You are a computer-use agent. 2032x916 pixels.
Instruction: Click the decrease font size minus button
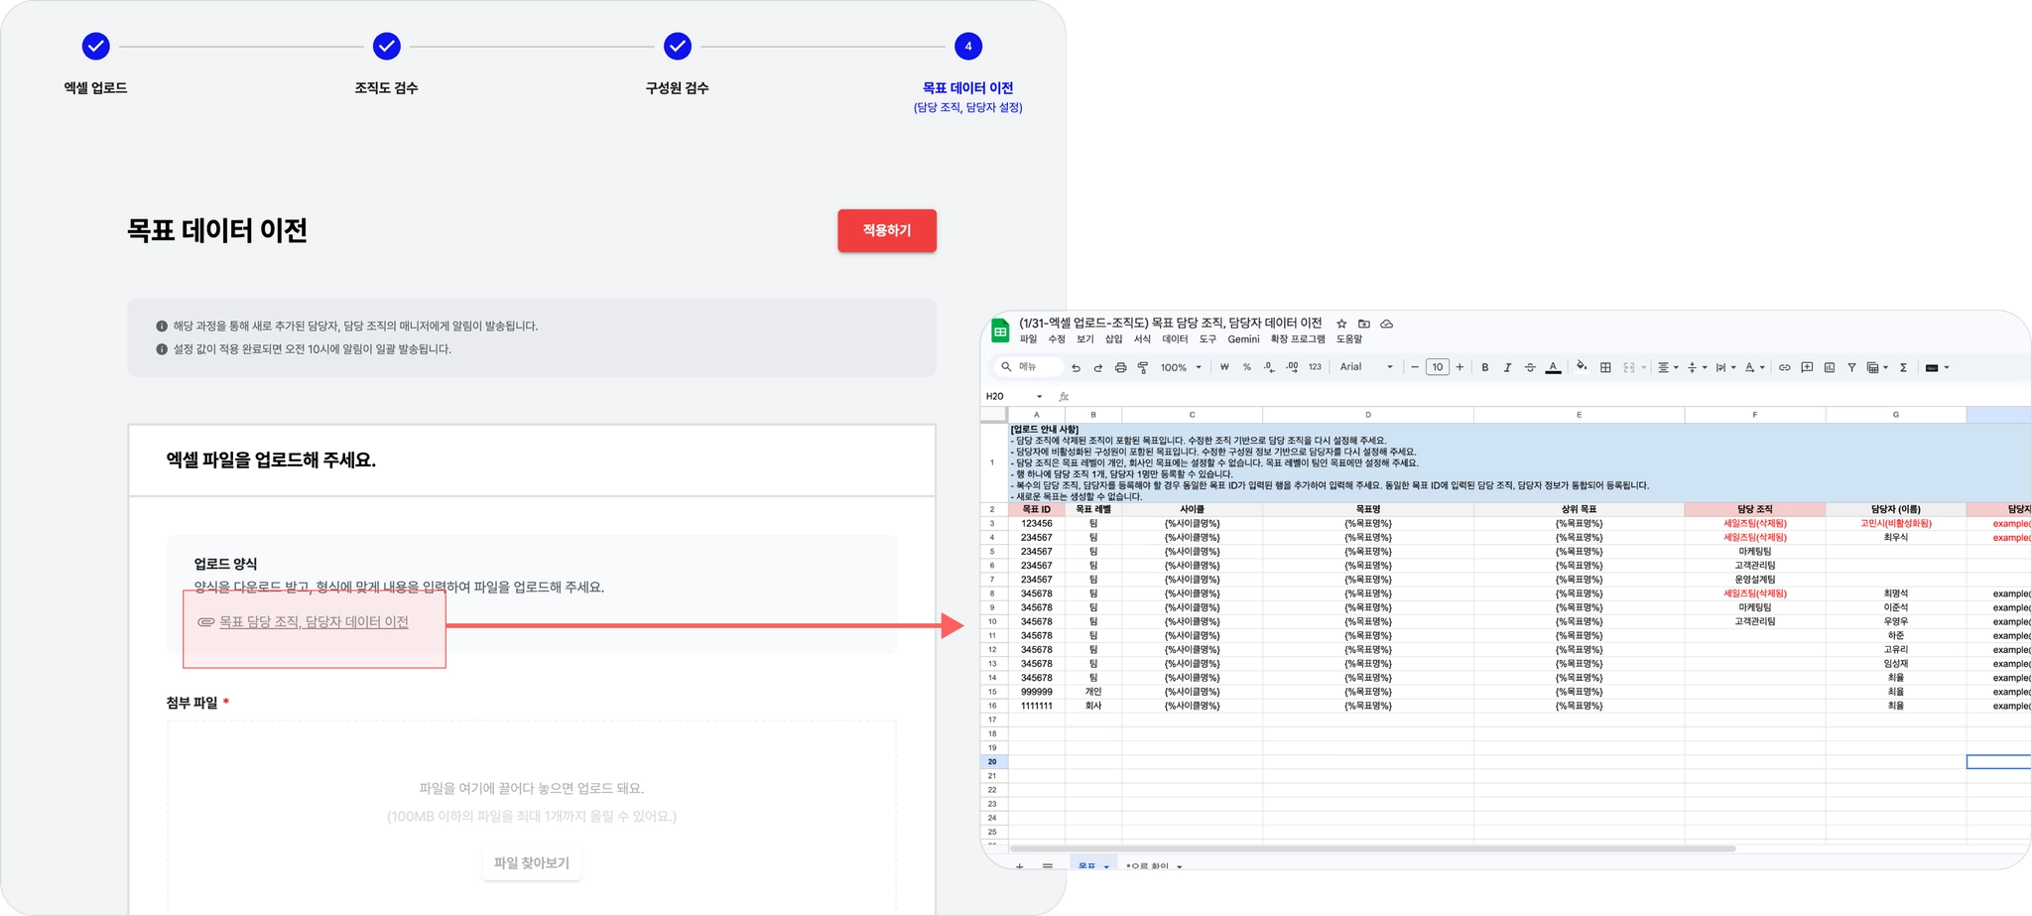point(1415,367)
